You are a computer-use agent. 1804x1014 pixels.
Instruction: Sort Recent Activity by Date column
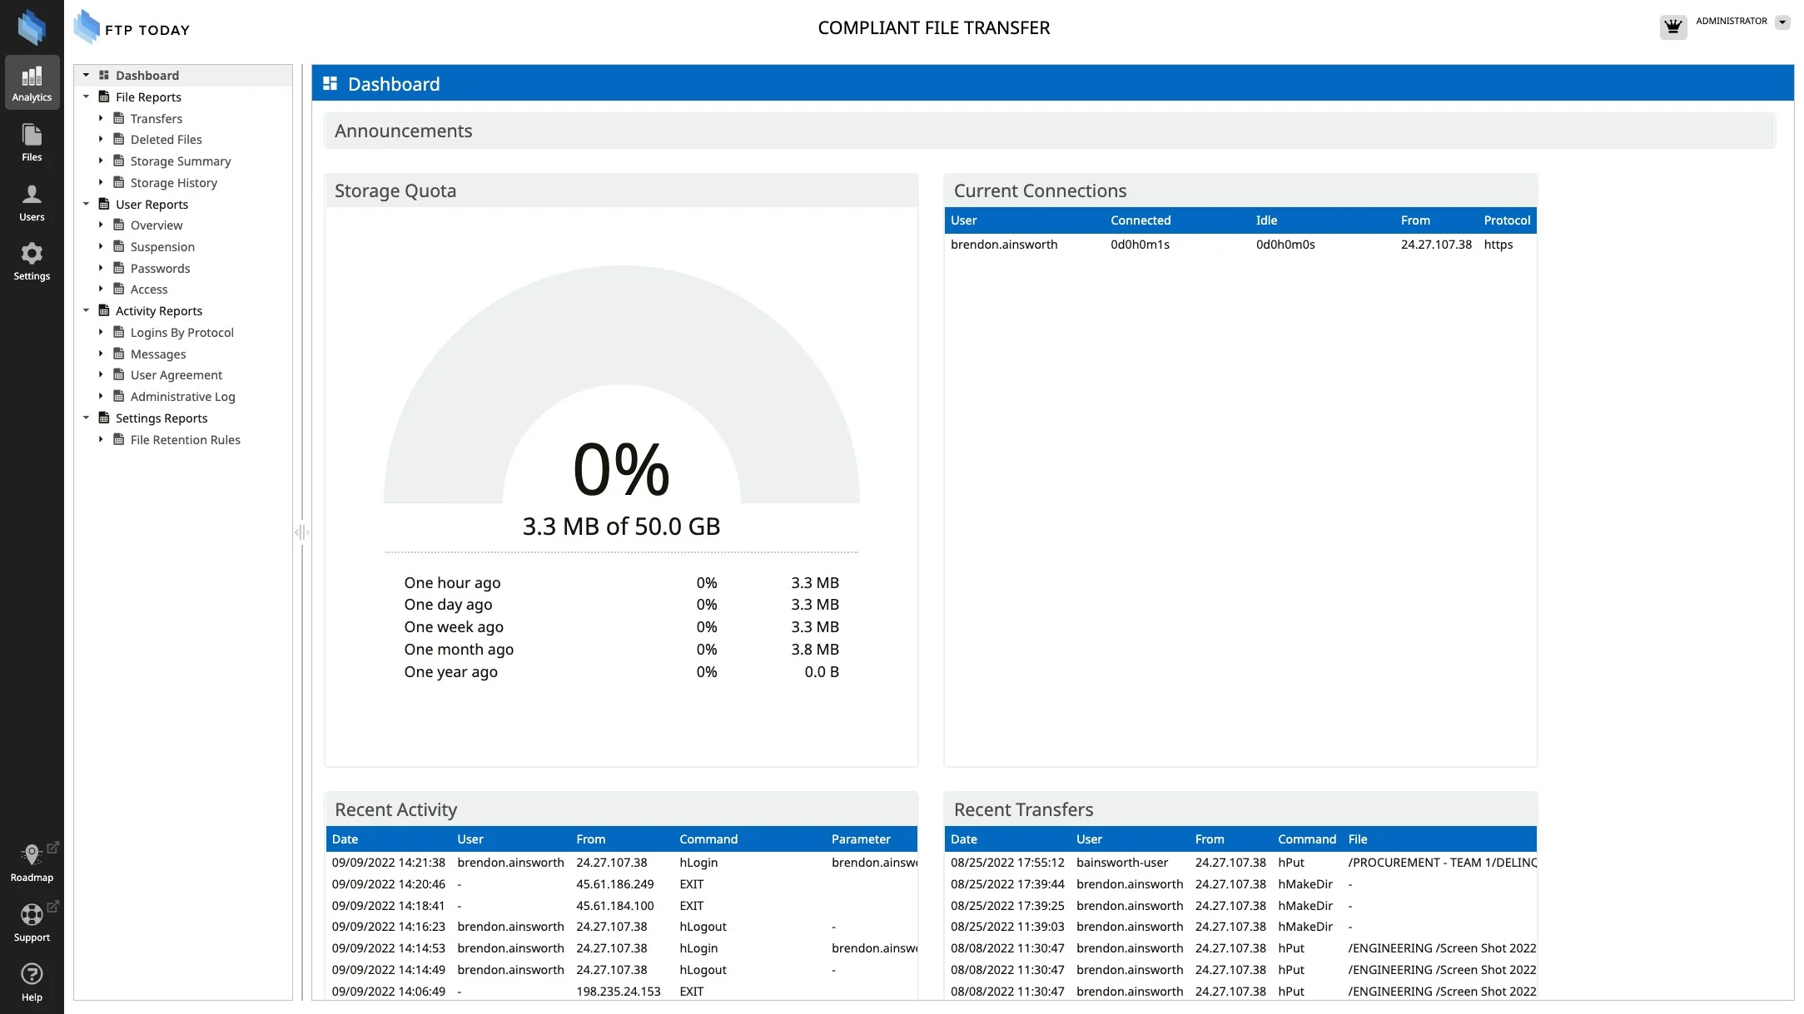point(345,839)
